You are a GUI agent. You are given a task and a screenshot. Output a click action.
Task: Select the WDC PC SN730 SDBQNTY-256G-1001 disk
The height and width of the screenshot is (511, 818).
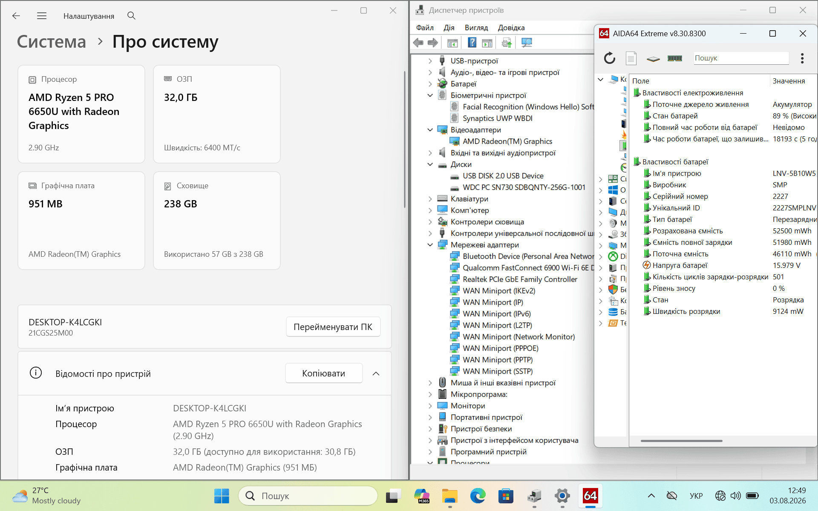coord(524,187)
